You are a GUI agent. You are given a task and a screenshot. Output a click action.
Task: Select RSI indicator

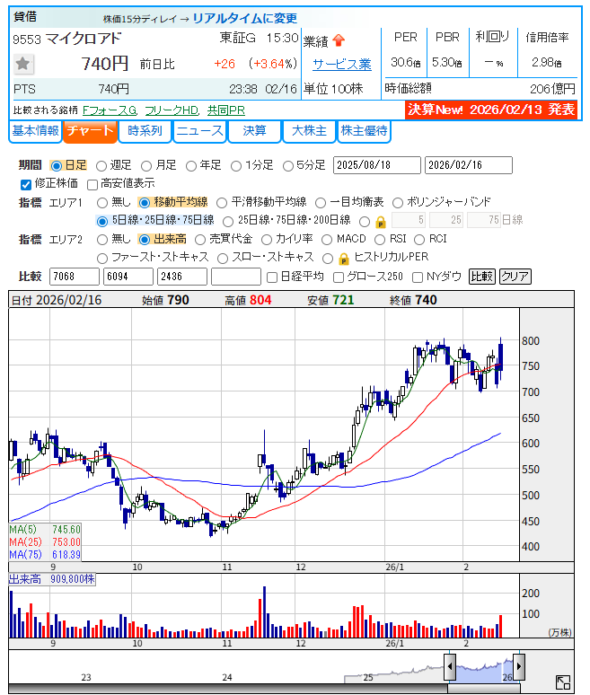click(x=380, y=240)
